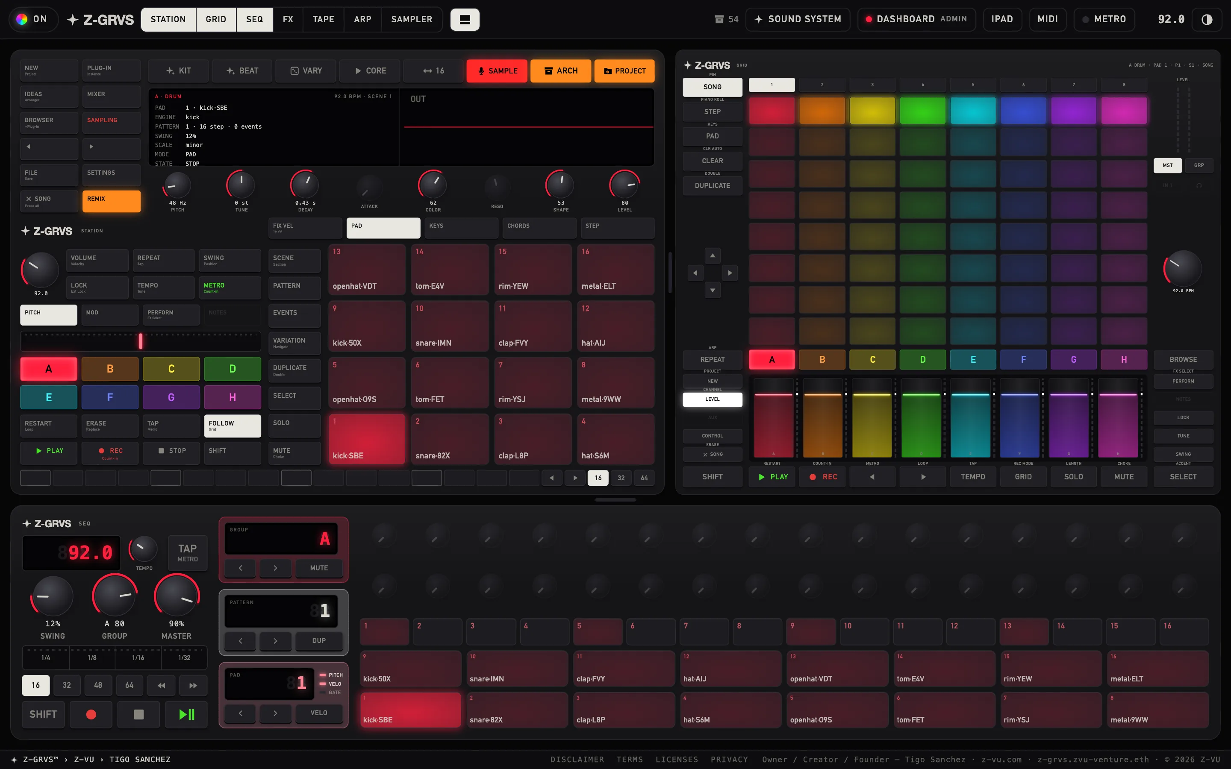This screenshot has height=769, width=1231.
Task: Open the SOUND SYSTEM button
Action: tap(798, 19)
